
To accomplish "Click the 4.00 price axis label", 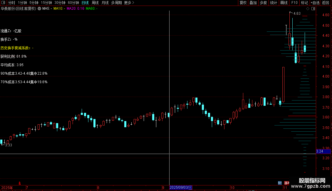I will (326, 76).
